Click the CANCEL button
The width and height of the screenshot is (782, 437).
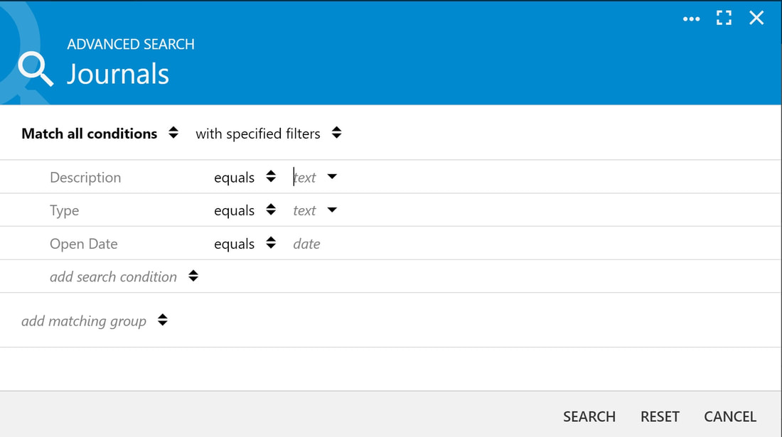[730, 416]
